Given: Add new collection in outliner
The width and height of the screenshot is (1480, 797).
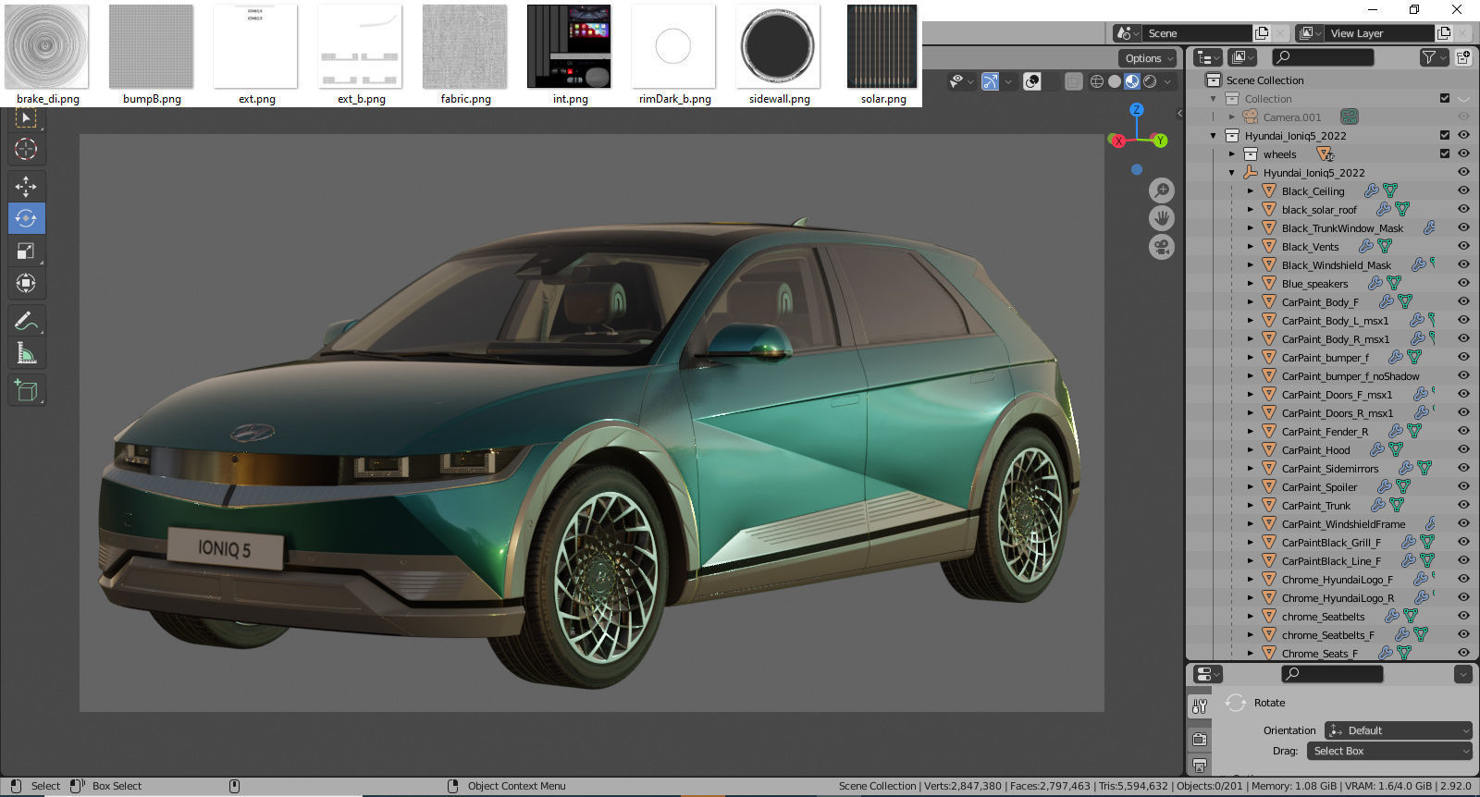Looking at the screenshot, I should click(1463, 57).
